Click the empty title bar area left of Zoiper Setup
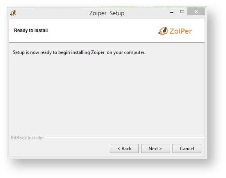Image resolution: width=226 pixels, height=178 pixels. pyautogui.click(x=52, y=13)
